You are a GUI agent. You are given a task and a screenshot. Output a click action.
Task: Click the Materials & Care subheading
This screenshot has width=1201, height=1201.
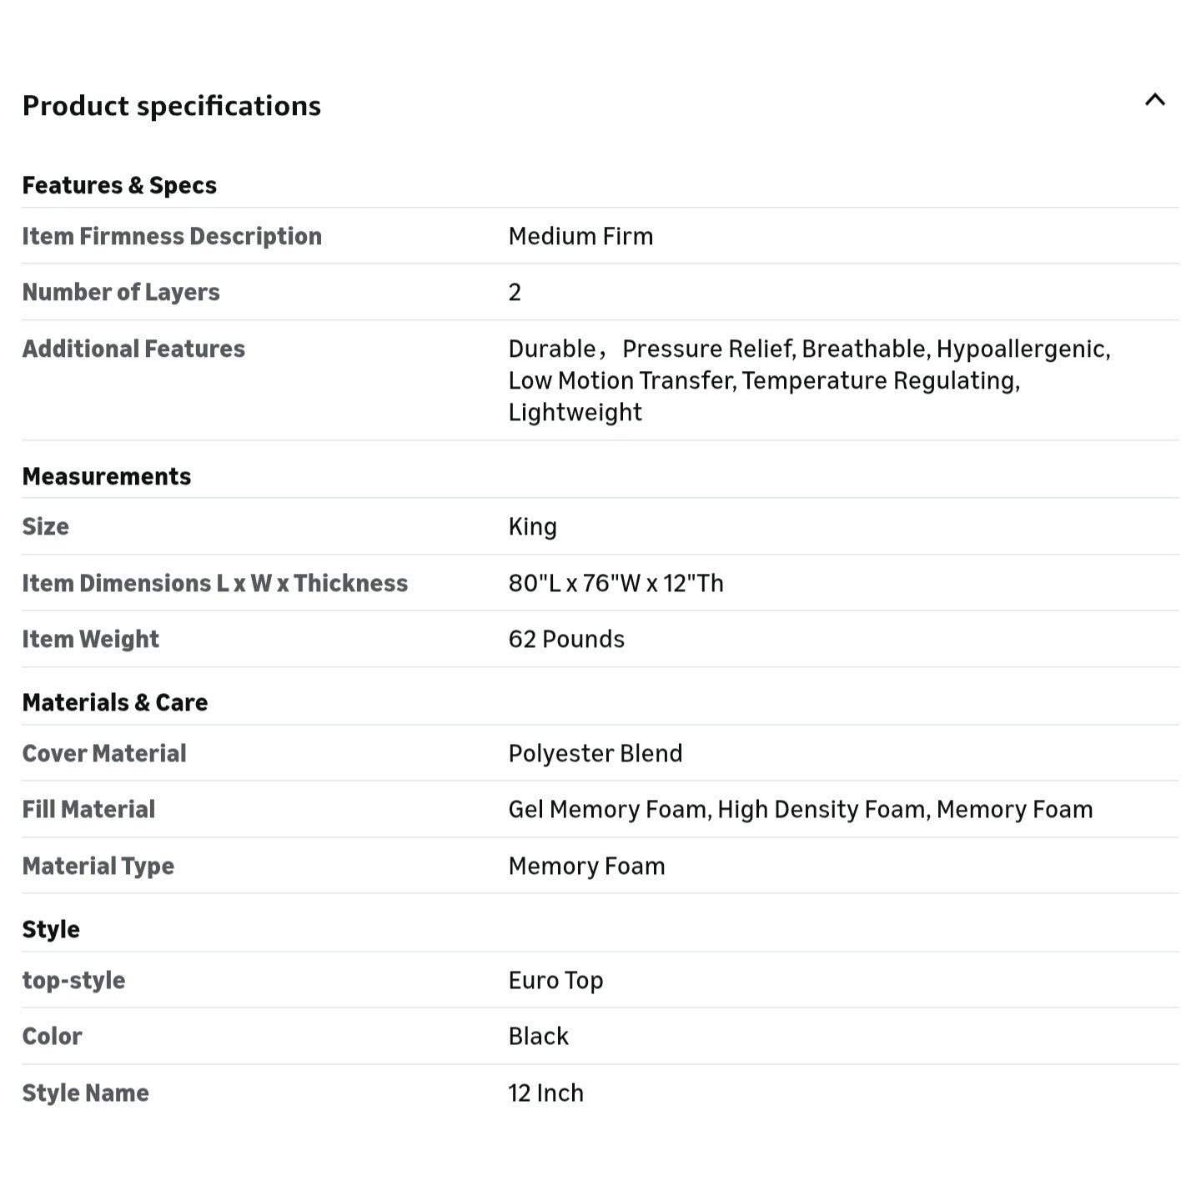tap(115, 702)
